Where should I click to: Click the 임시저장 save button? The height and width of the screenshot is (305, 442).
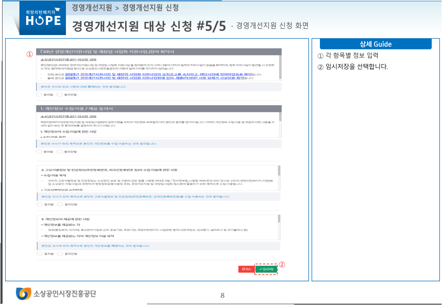click(267, 270)
